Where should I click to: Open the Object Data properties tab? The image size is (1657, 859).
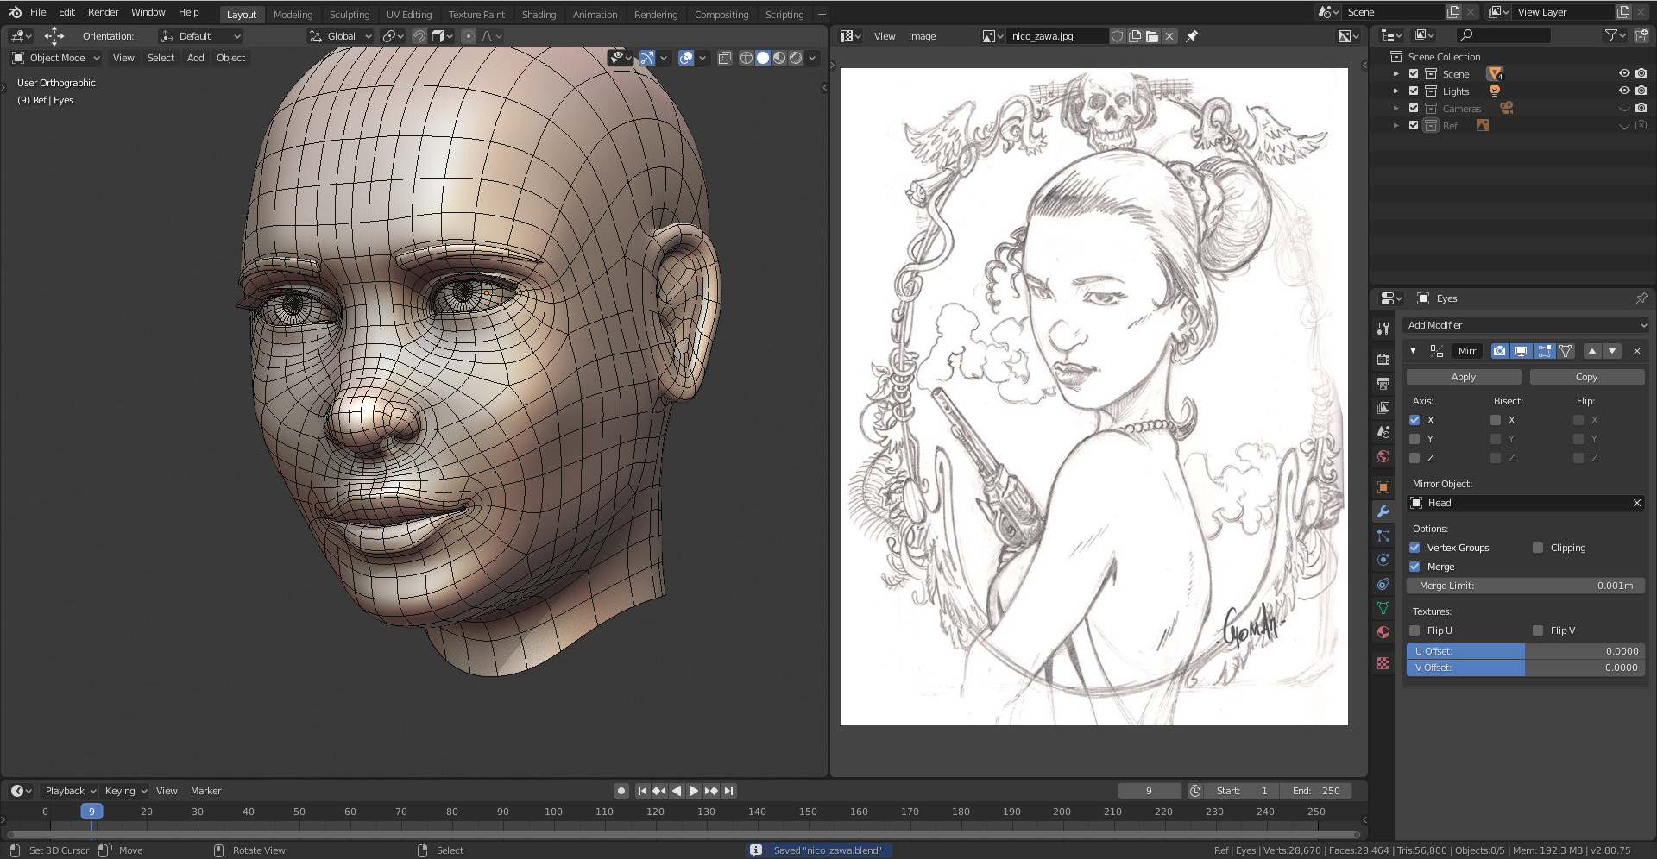pyautogui.click(x=1383, y=608)
